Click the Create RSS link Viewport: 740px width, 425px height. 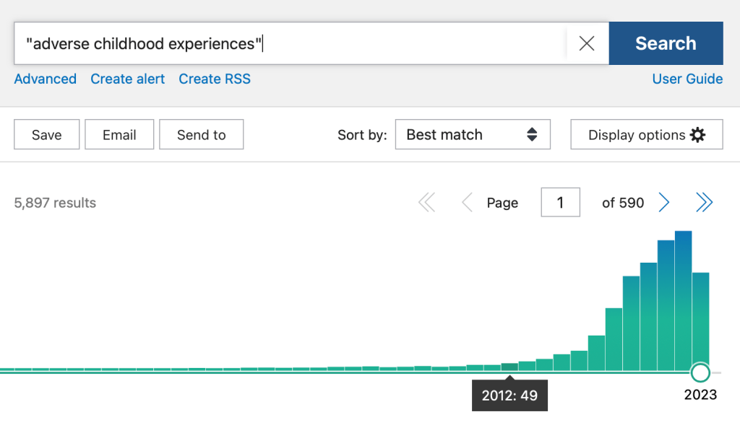click(x=215, y=79)
